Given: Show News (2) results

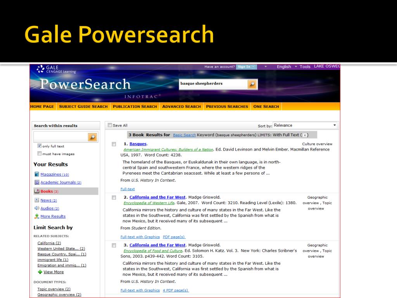Looking at the screenshot, I should [48, 200].
